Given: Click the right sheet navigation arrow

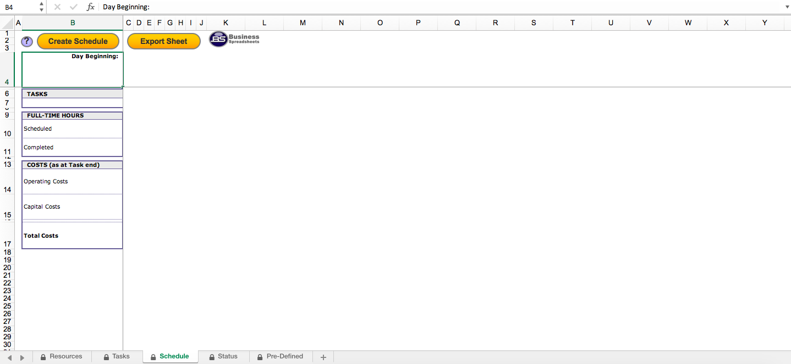Looking at the screenshot, I should point(21,356).
